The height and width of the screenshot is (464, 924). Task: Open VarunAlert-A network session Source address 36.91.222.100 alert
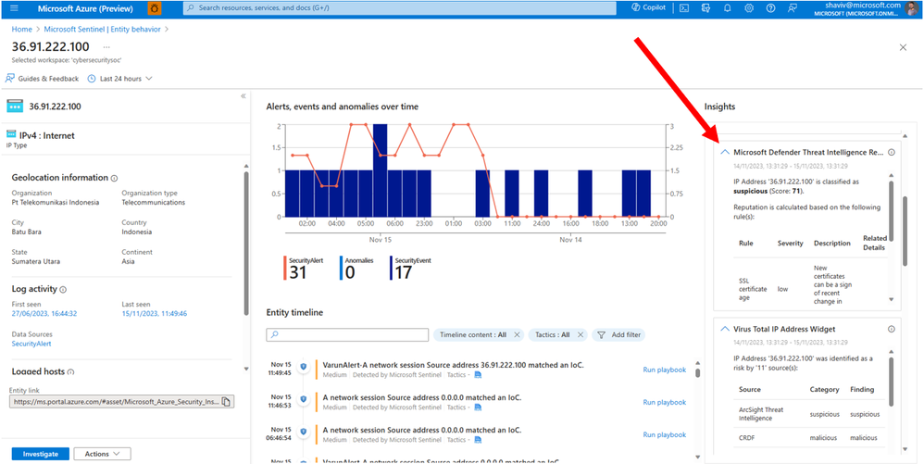(453, 365)
